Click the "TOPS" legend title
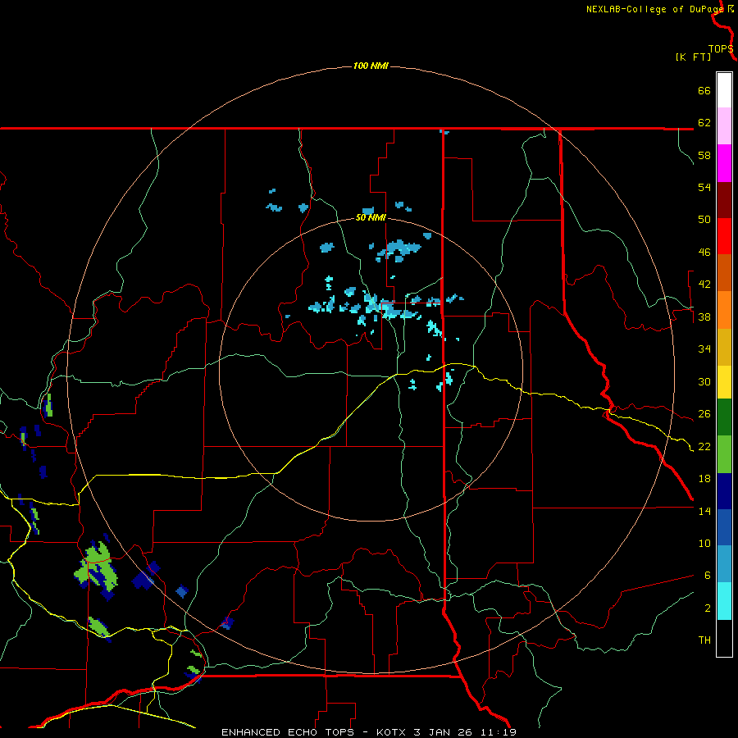738x738 pixels. 721,49
